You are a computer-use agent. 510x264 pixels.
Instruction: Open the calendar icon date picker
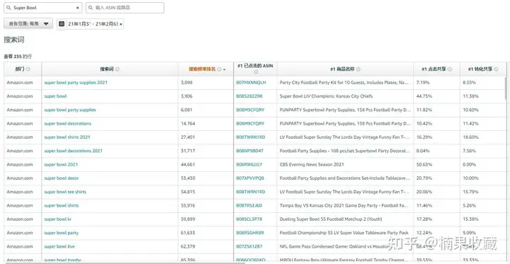62,24
